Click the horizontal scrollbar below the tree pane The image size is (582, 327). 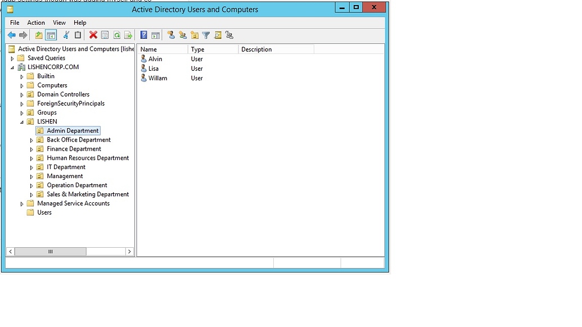[51, 251]
